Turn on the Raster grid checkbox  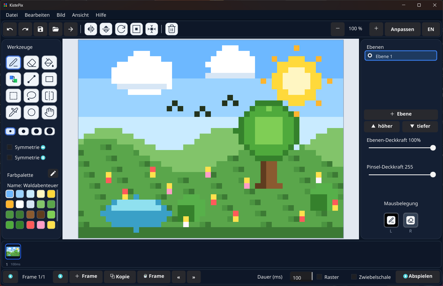(319, 277)
